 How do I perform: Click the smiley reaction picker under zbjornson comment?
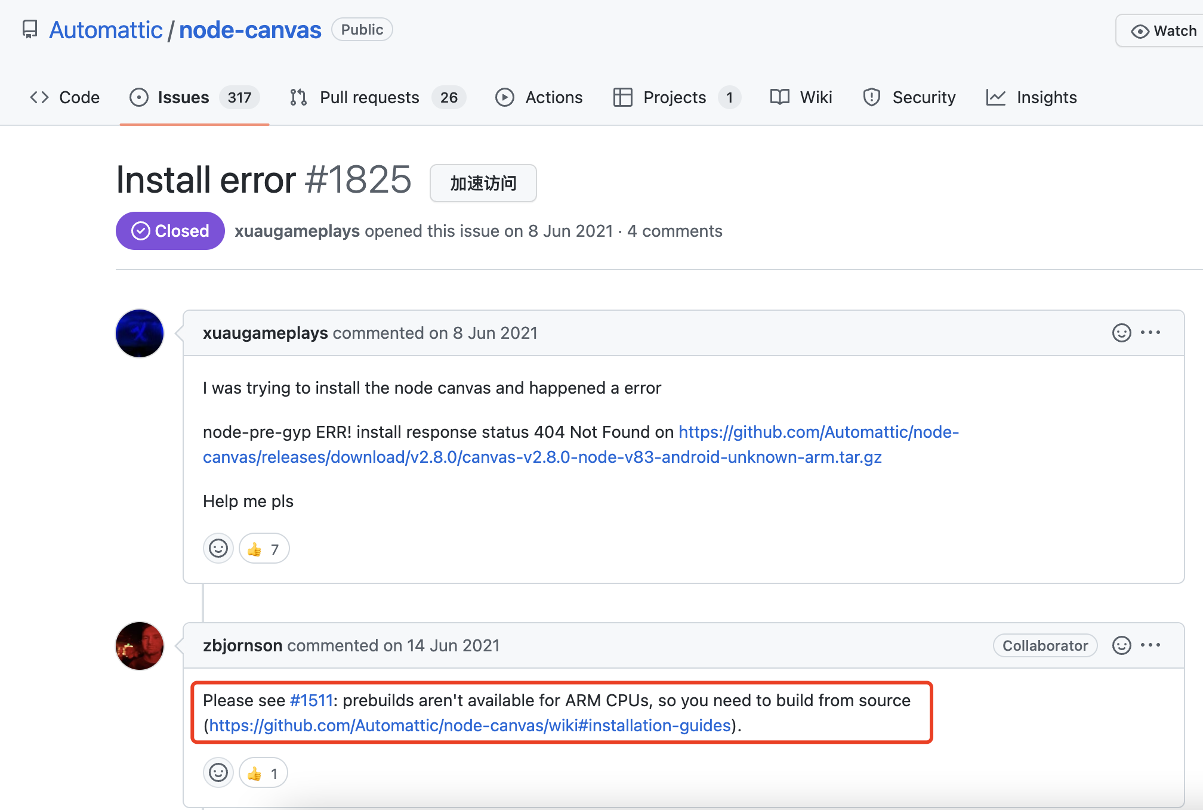(218, 773)
